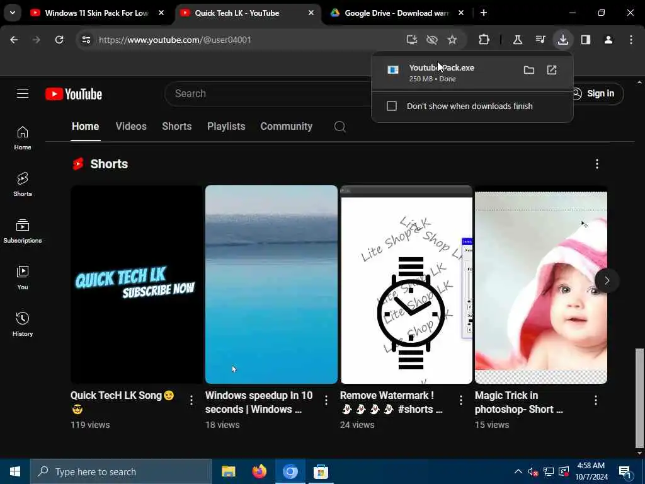645x484 pixels.
Task: Open Quick TecH LK Song title
Action: tap(123, 402)
